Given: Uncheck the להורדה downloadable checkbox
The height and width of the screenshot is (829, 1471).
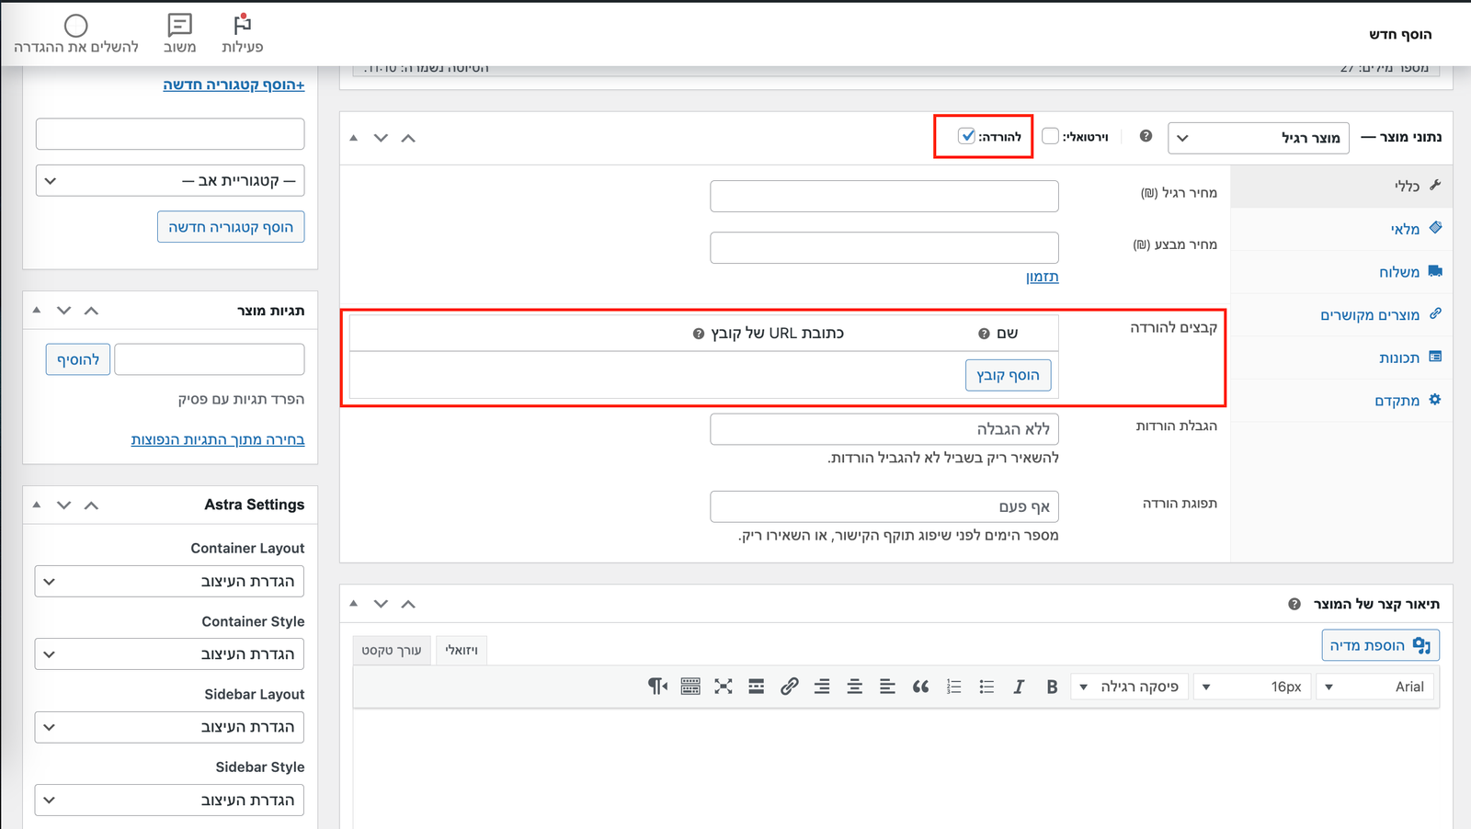Looking at the screenshot, I should click(966, 136).
